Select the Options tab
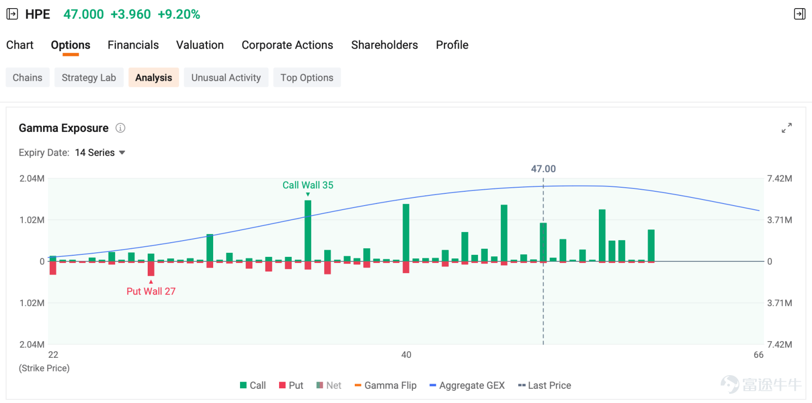Screen dimensions: 812x403 (71, 45)
